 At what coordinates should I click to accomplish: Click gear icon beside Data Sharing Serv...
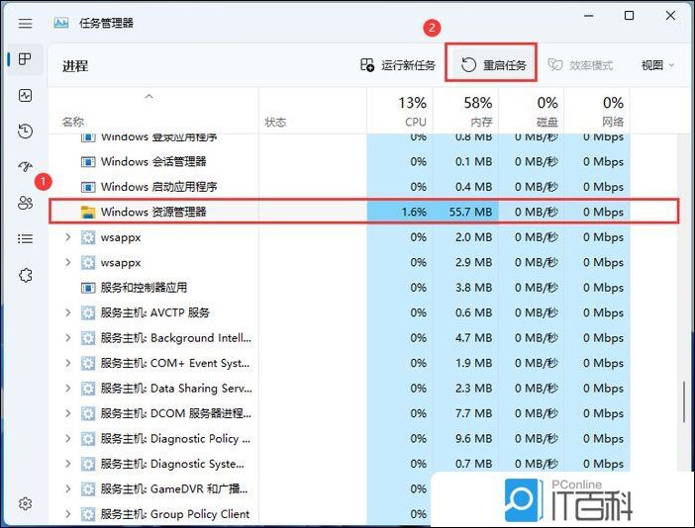pos(88,389)
